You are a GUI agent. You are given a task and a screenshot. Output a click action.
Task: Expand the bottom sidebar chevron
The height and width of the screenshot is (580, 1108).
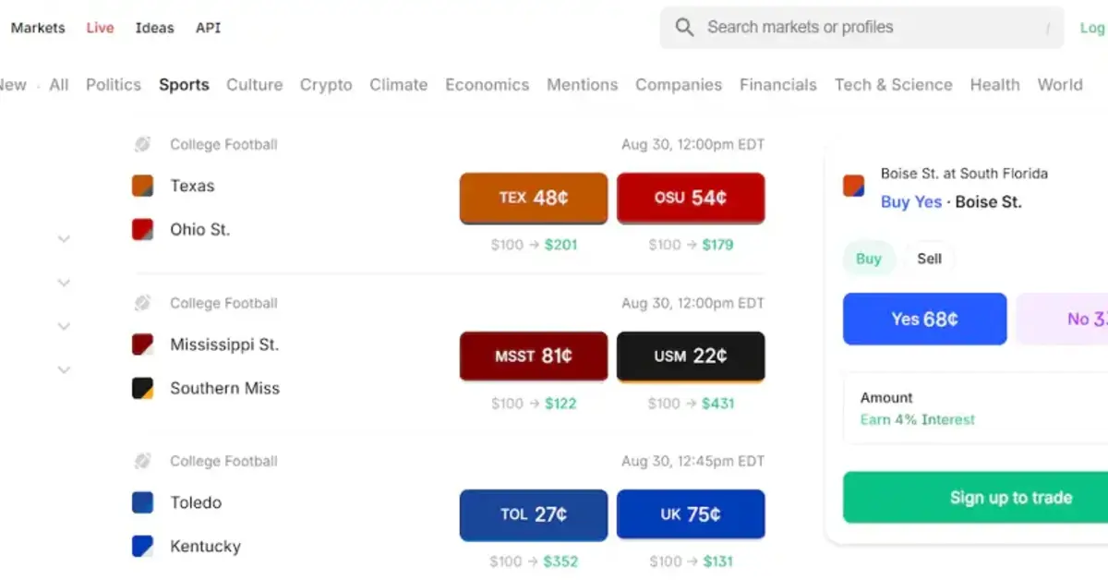point(64,369)
